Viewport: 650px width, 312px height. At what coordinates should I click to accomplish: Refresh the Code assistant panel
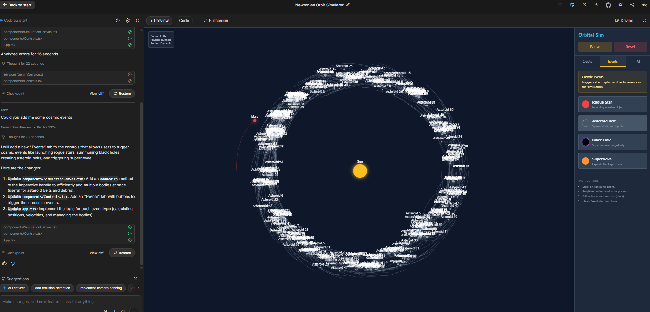pos(138,21)
